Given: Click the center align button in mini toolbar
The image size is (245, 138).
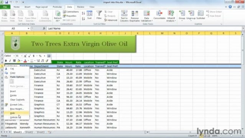Looking at the screenshot, I should 14,61.
